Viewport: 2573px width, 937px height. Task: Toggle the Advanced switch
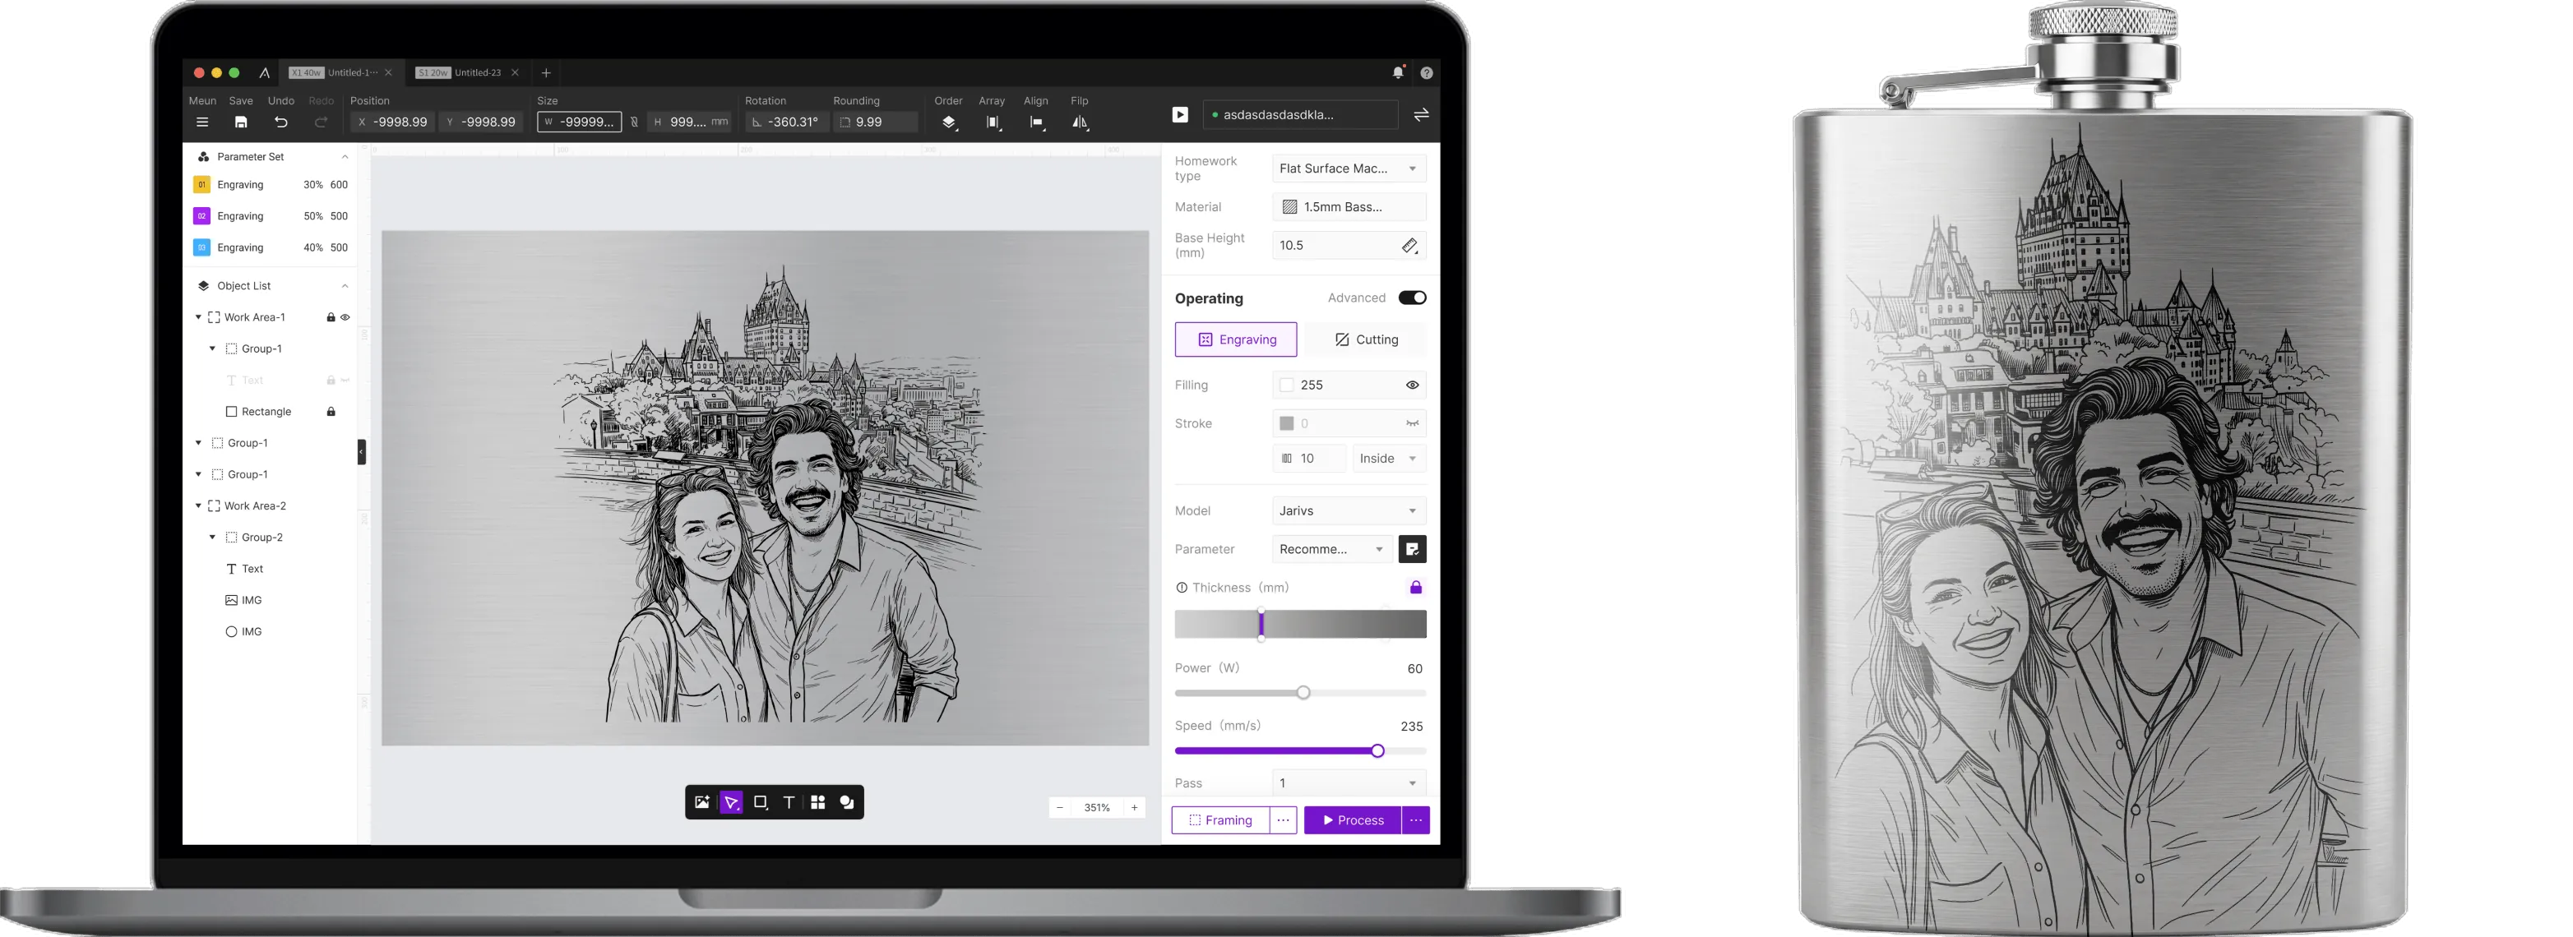(x=1413, y=298)
